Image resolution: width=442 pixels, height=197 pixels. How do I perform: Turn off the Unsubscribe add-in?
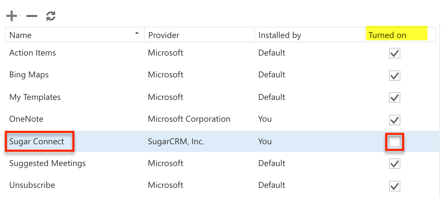tap(394, 186)
